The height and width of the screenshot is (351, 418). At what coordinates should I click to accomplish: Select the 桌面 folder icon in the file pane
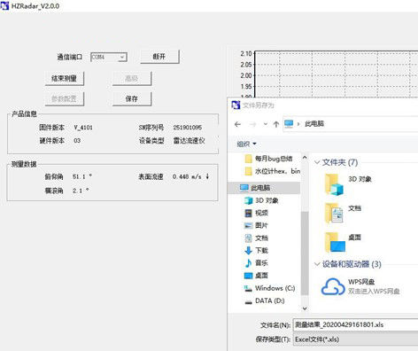[x=335, y=242]
